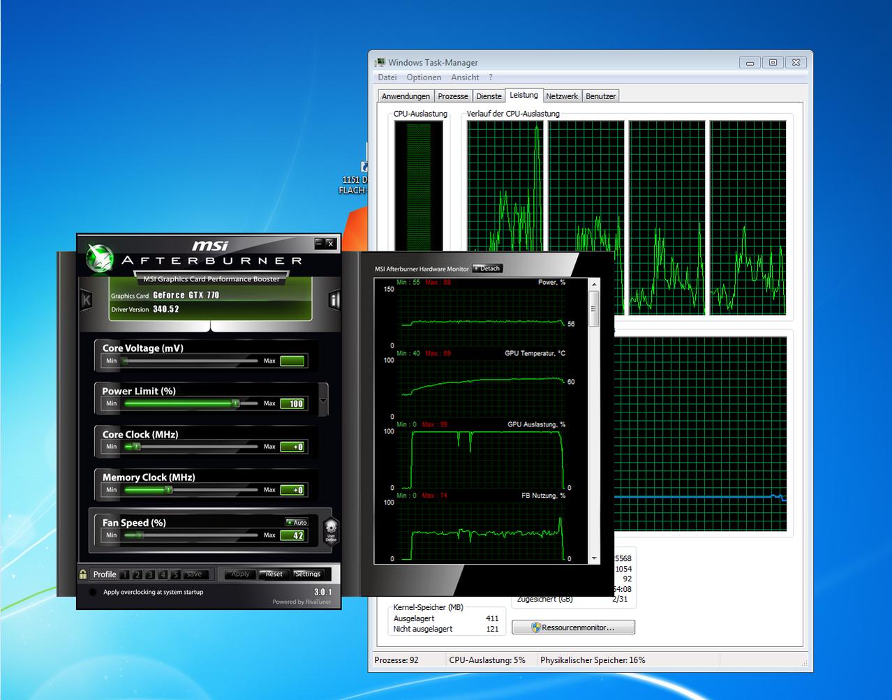
Task: Toggle Auto fan speed mode
Action: 297,522
